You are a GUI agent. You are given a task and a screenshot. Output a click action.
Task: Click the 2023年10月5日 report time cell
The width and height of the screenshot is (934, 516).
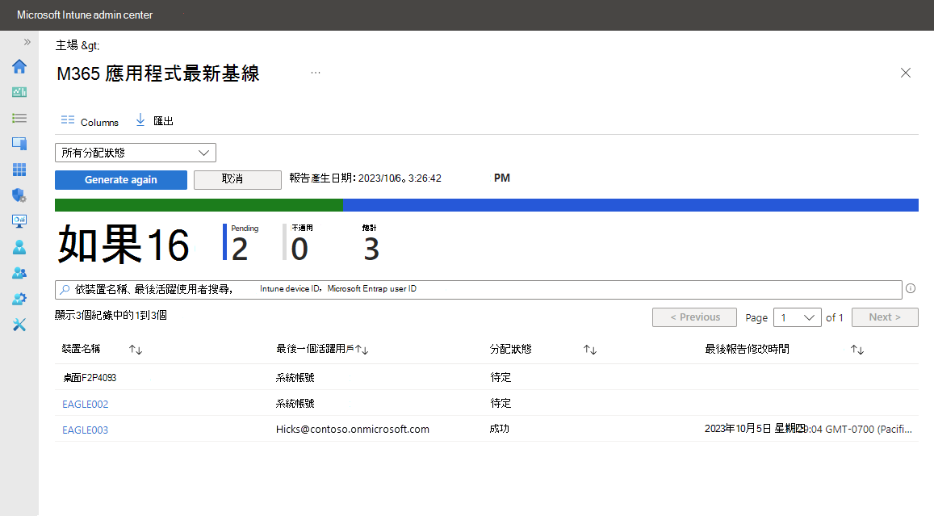click(808, 429)
